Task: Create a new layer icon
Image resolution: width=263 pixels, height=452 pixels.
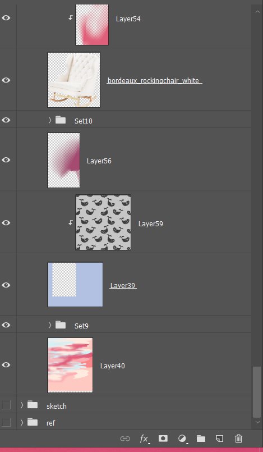Action: click(x=220, y=439)
